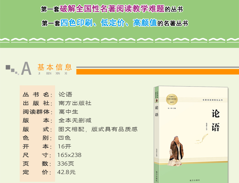Click the book cover image of 论语
The width and height of the screenshot is (239, 183).
coord(191,134)
